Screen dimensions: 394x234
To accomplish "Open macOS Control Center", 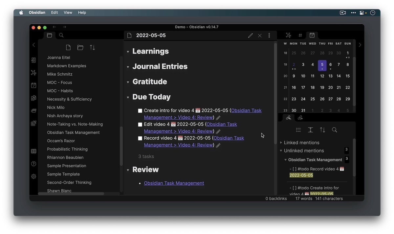I will (x=362, y=12).
